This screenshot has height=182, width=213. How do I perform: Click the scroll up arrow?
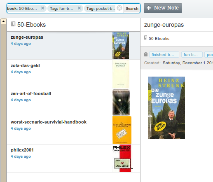tap(3, 21)
